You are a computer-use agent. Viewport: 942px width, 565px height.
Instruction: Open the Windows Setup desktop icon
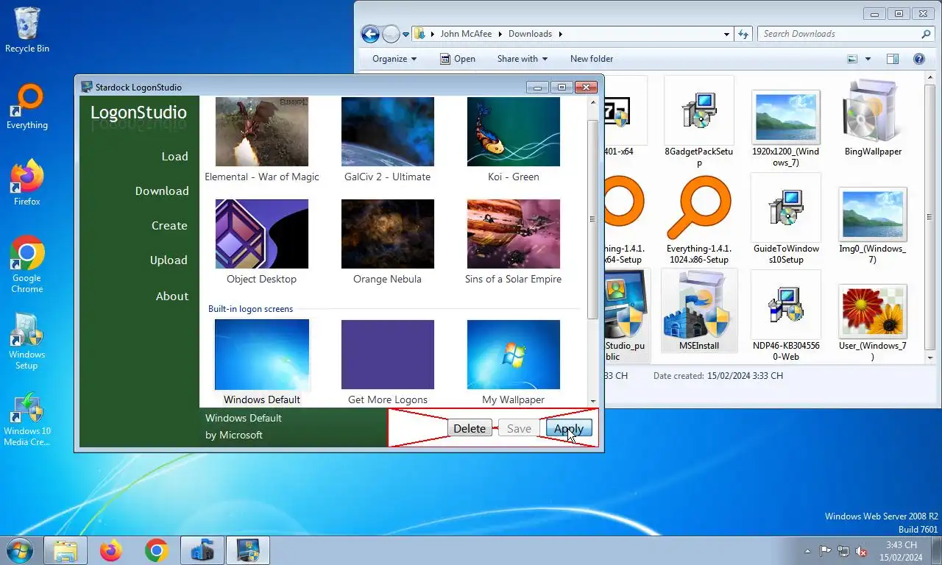click(27, 342)
